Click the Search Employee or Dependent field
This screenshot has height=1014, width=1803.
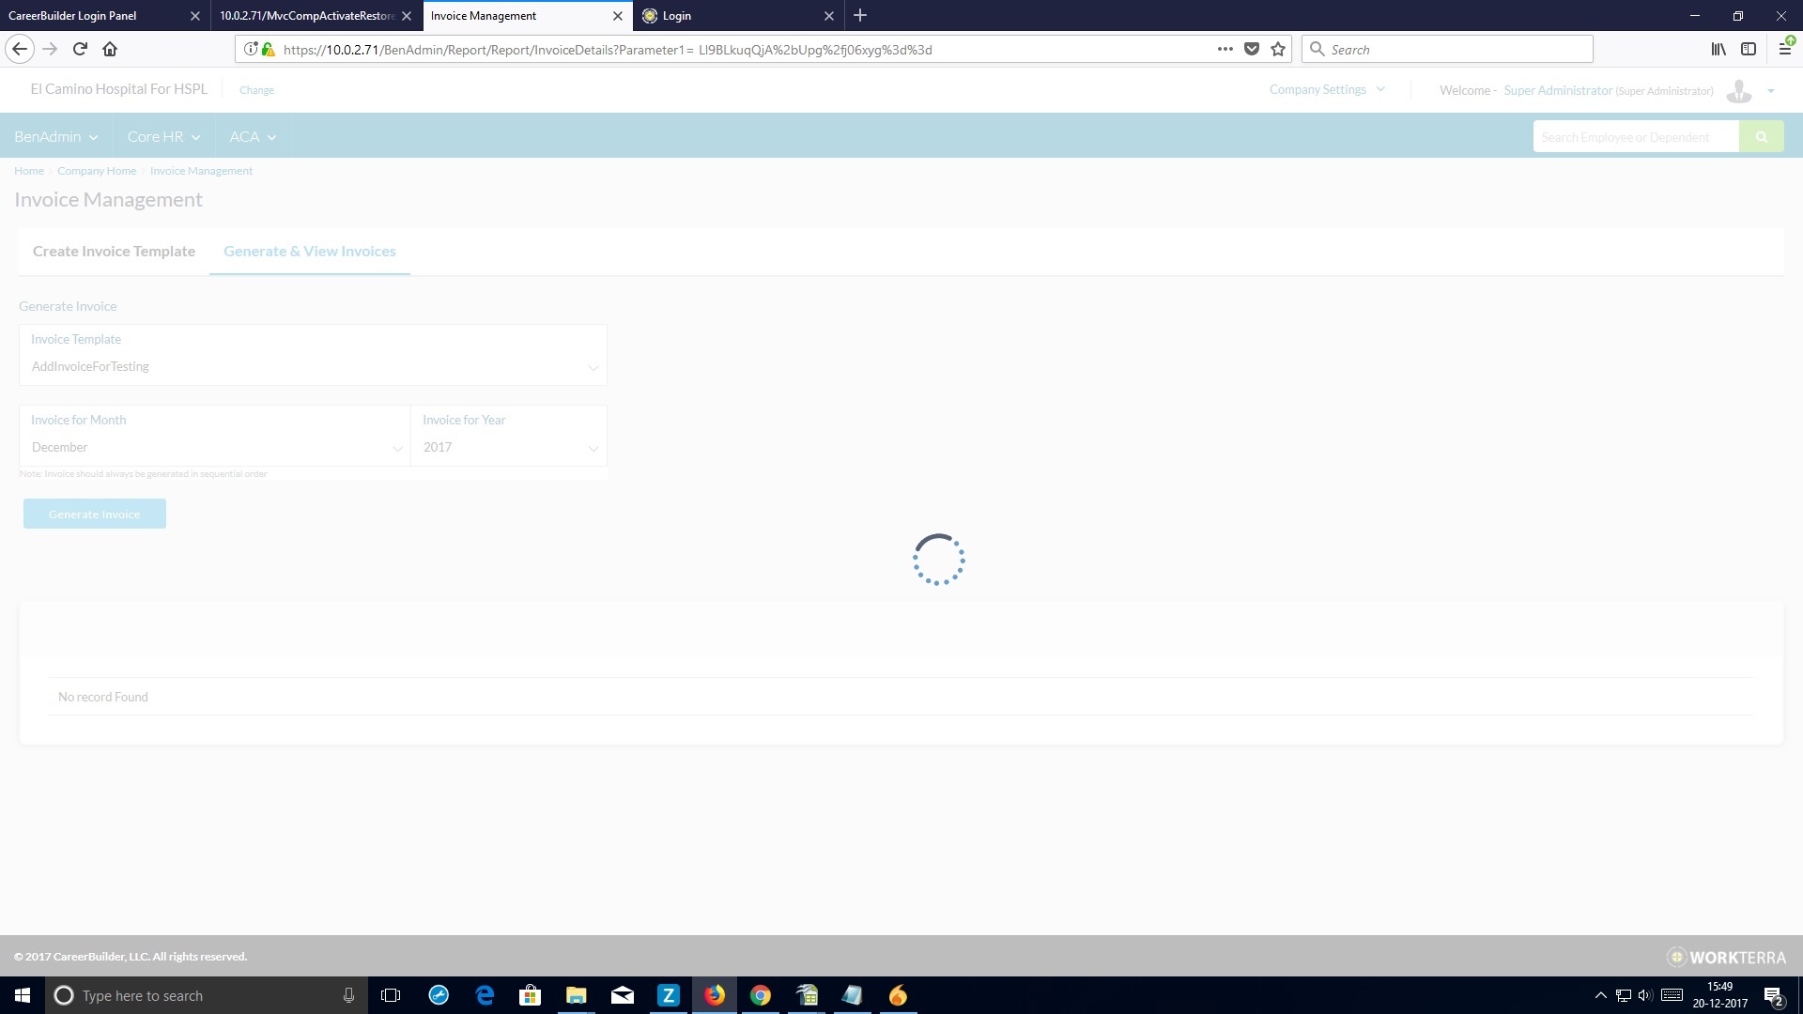tap(1635, 137)
